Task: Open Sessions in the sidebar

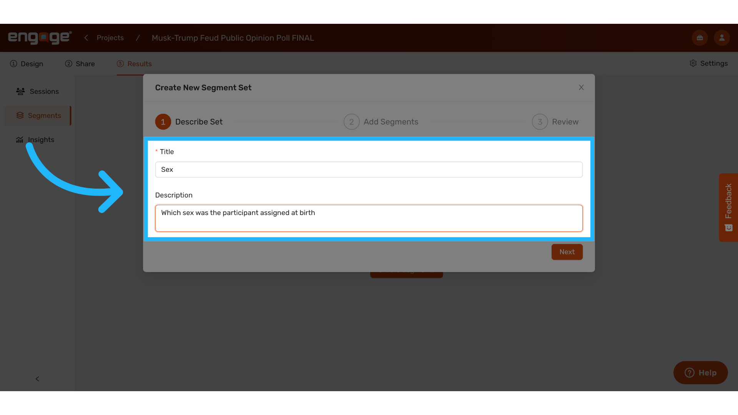Action: tap(37, 91)
